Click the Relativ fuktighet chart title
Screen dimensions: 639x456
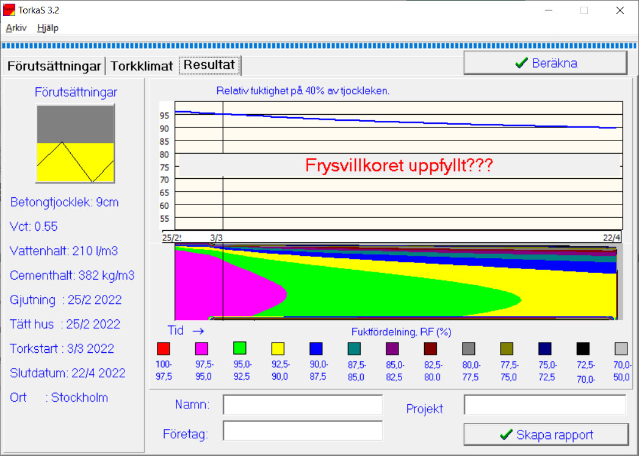coord(303,91)
